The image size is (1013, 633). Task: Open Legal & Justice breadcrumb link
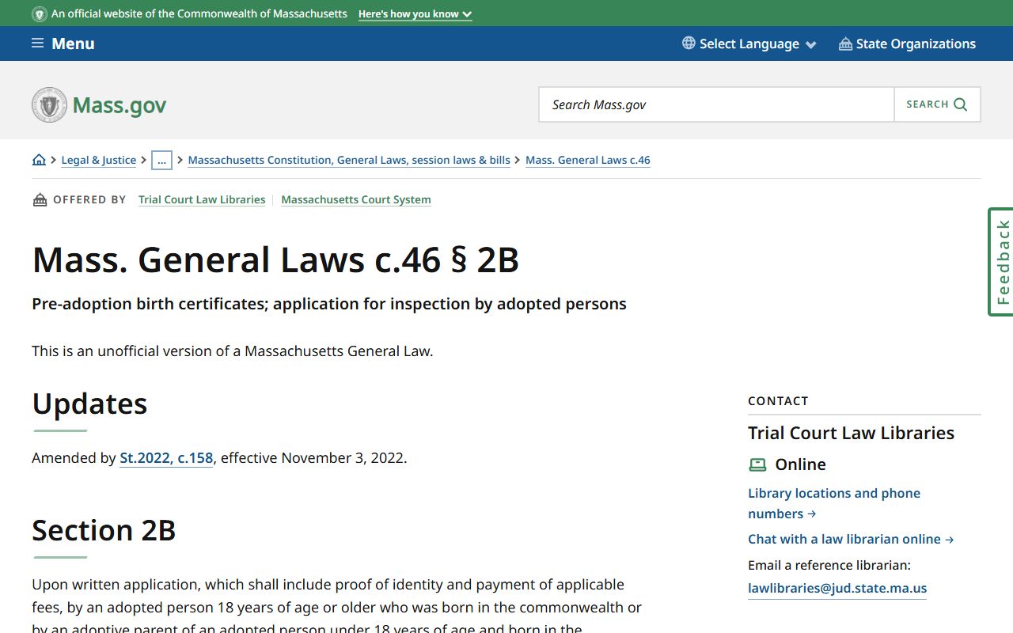(x=99, y=160)
